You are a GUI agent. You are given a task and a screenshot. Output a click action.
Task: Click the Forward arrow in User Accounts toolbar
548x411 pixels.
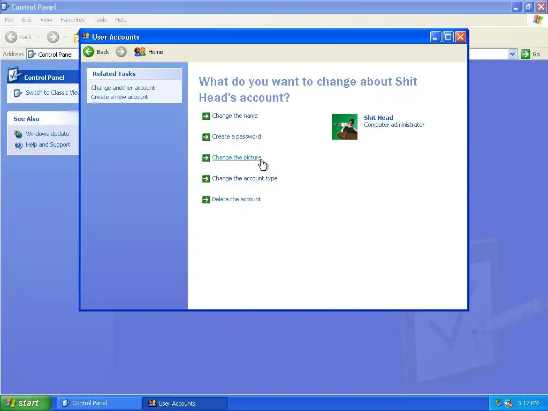[x=121, y=52]
